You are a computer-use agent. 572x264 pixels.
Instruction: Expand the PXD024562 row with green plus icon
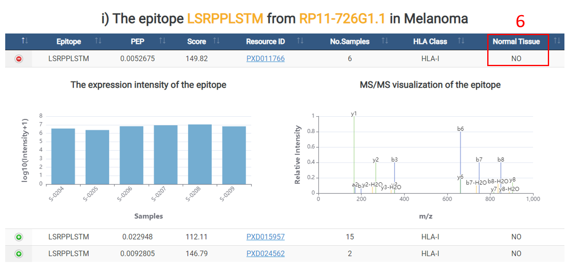18,254
